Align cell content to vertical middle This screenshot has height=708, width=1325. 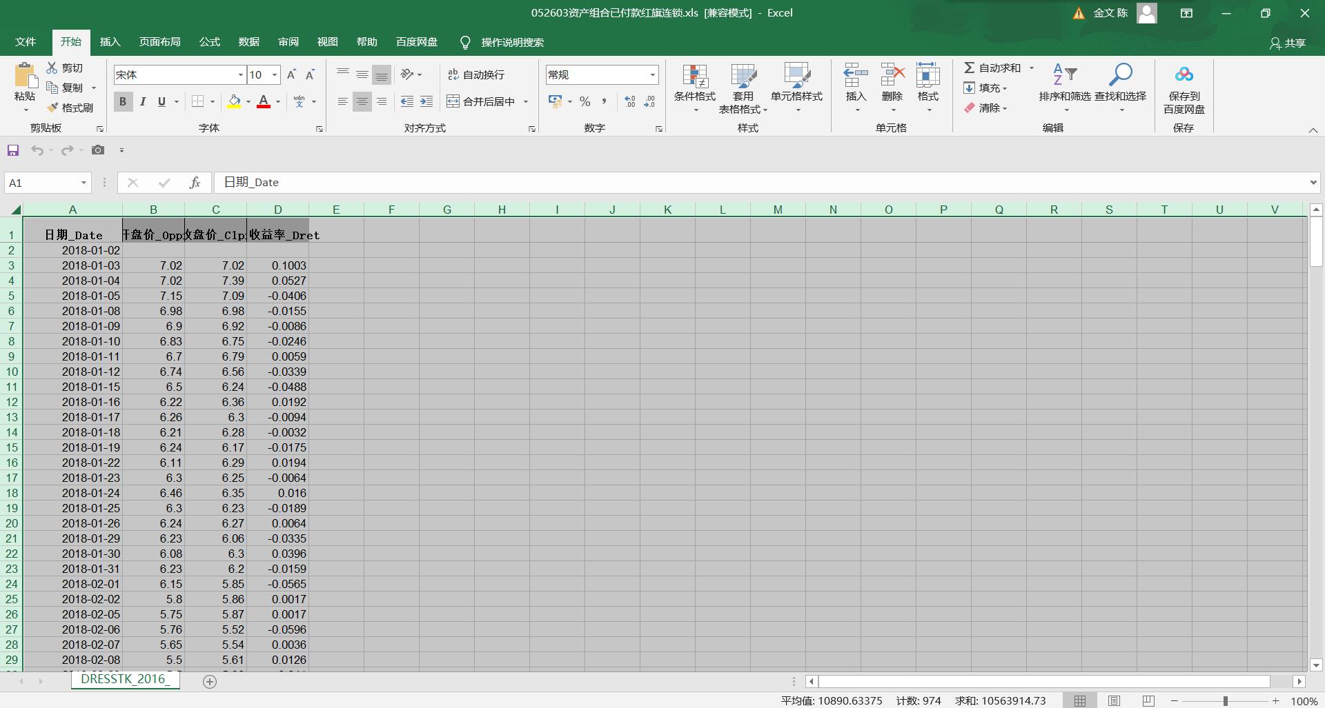[362, 74]
